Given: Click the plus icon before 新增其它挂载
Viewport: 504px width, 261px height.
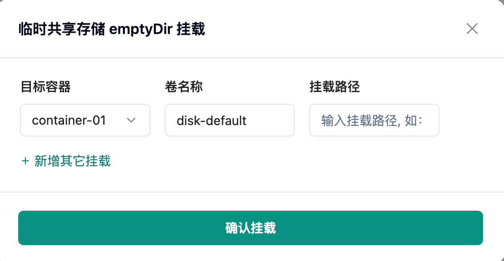Looking at the screenshot, I should point(25,161).
